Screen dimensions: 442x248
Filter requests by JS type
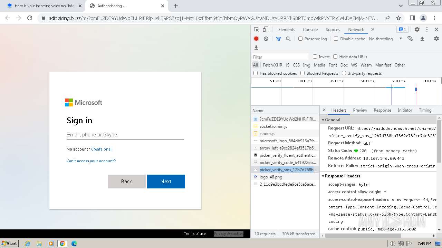point(287,65)
